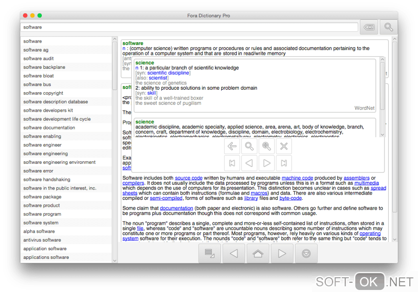Select 'software product' entry
This screenshot has width=418, height=292.
[66, 206]
